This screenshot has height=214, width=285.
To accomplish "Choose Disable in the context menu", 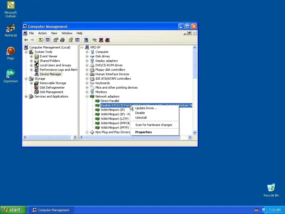I will click(154, 113).
